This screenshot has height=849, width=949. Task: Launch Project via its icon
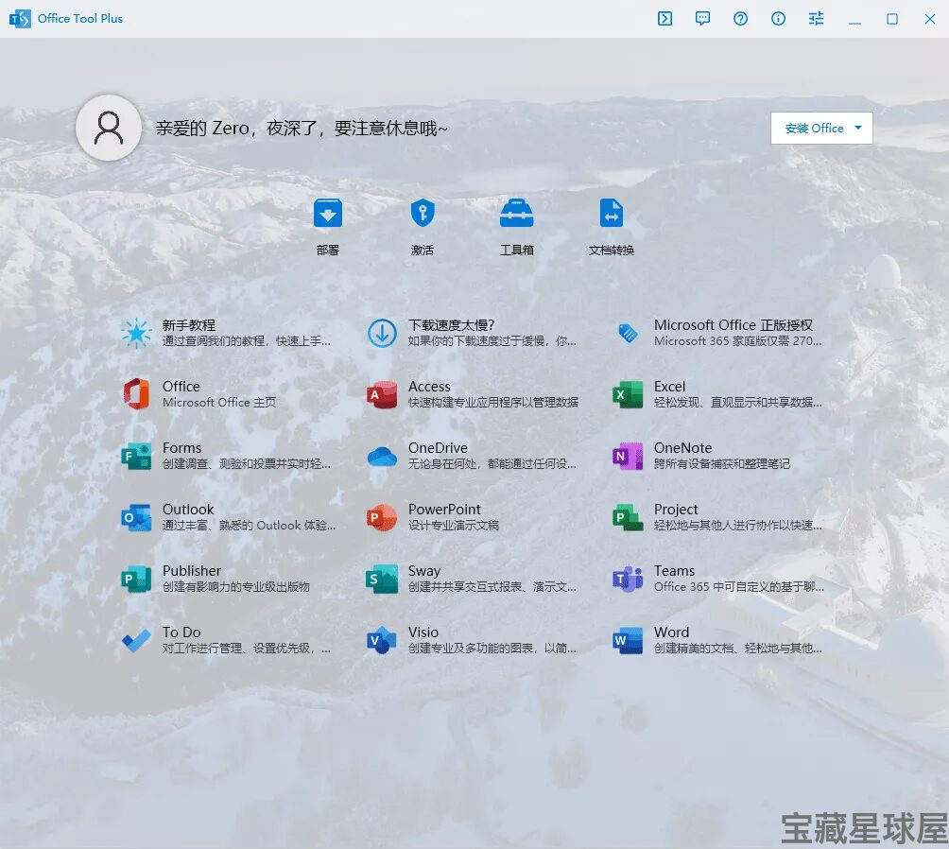(x=628, y=517)
